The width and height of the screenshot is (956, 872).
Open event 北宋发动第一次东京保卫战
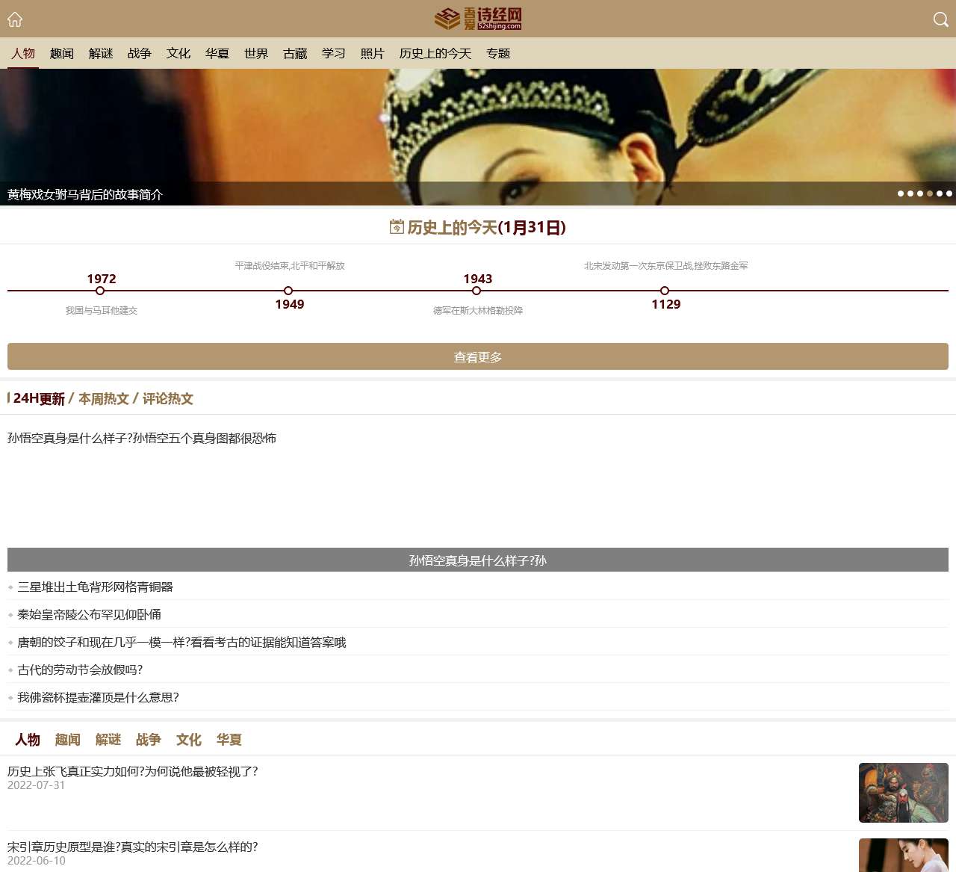666,265
